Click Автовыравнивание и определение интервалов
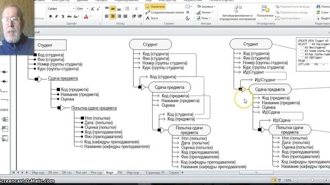The height and width of the screenshot is (185, 330). [x=238, y=12]
